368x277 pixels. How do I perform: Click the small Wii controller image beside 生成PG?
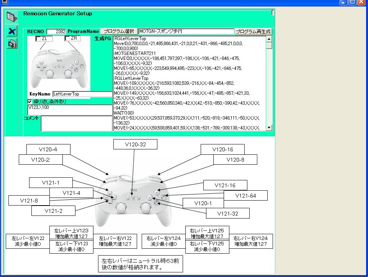[59, 68]
